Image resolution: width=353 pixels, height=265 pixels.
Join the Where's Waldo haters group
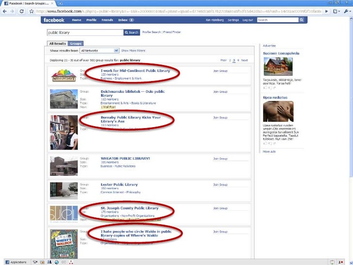pos(220,232)
